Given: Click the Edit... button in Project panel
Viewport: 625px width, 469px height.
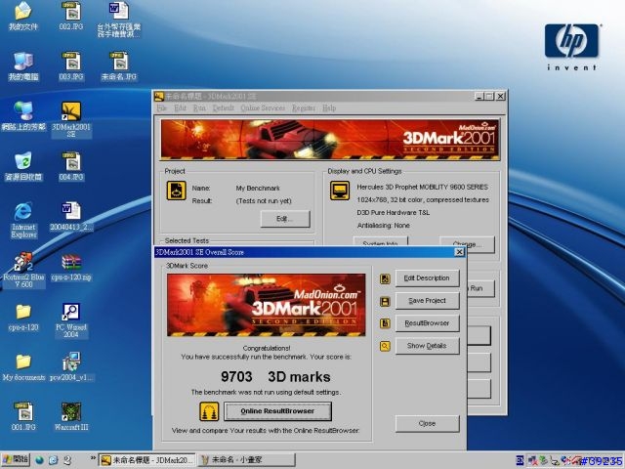Looking at the screenshot, I should (x=285, y=219).
